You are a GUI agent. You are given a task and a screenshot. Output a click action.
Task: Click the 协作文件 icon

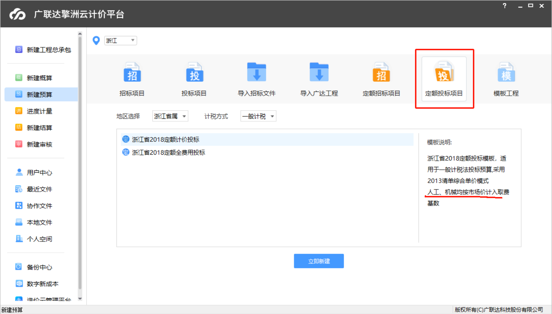click(19, 205)
